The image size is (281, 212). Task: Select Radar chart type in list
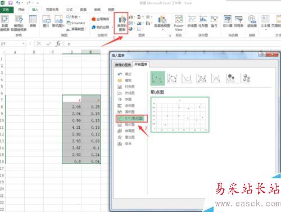click(126, 137)
